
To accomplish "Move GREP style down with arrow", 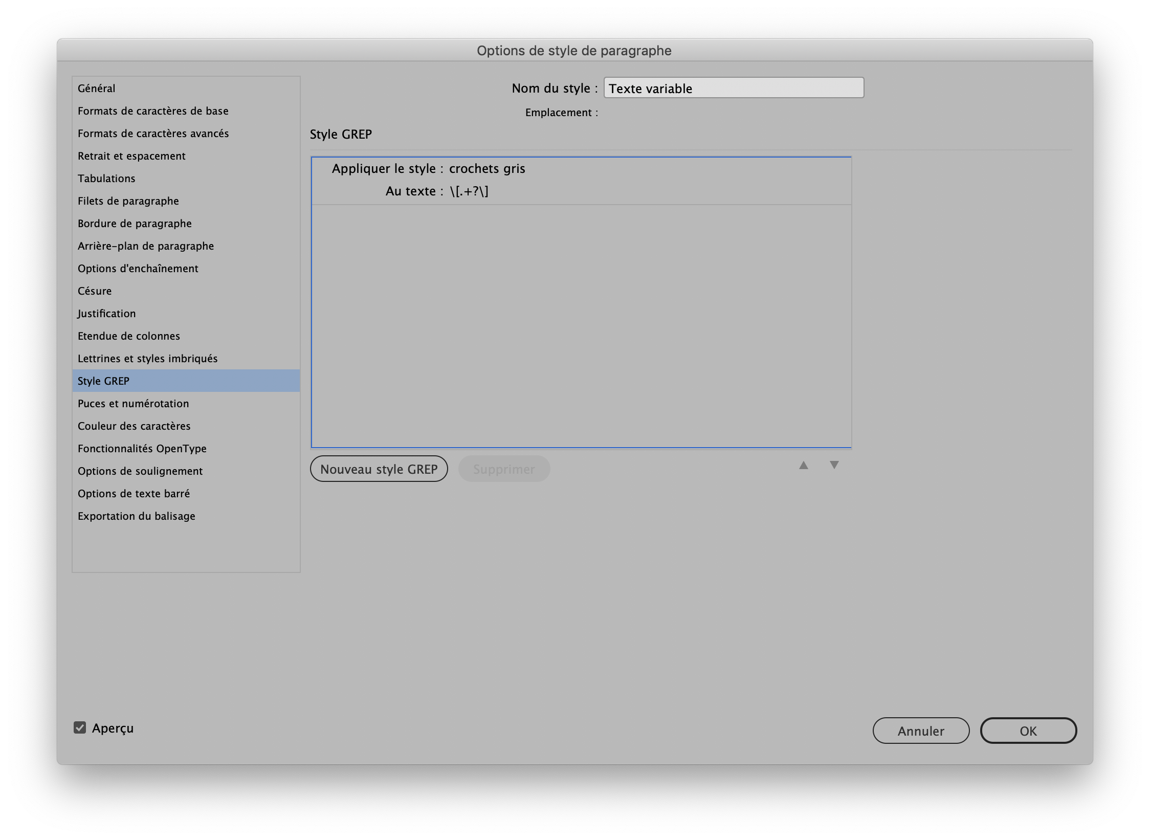I will [834, 465].
